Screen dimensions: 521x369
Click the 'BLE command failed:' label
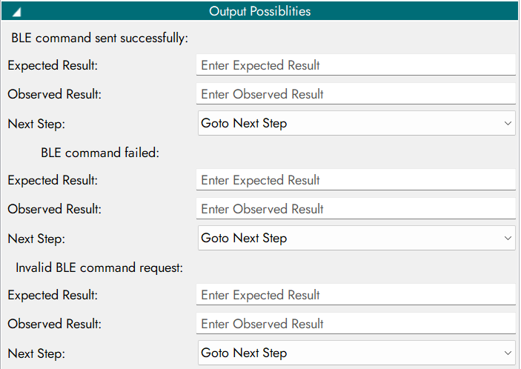(100, 152)
